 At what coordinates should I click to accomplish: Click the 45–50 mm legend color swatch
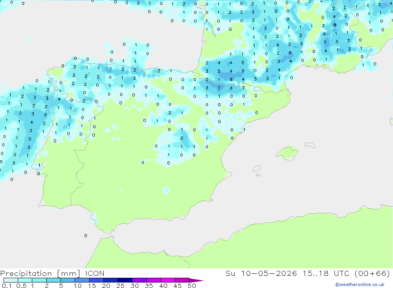182,280
